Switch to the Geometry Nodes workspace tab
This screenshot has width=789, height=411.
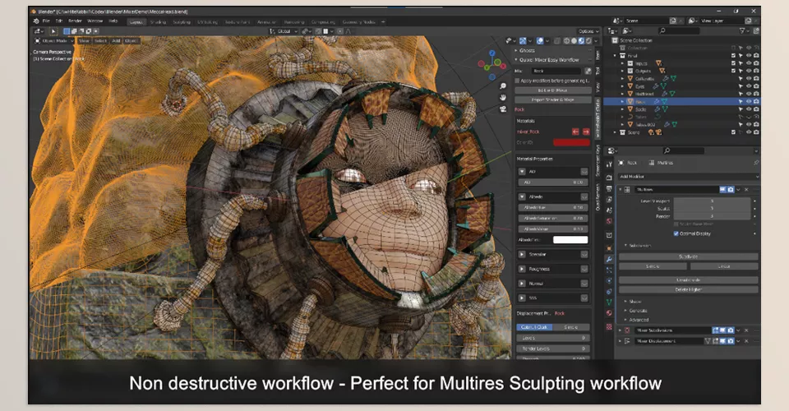tap(359, 21)
